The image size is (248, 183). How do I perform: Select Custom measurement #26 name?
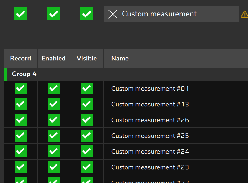[x=150, y=120]
